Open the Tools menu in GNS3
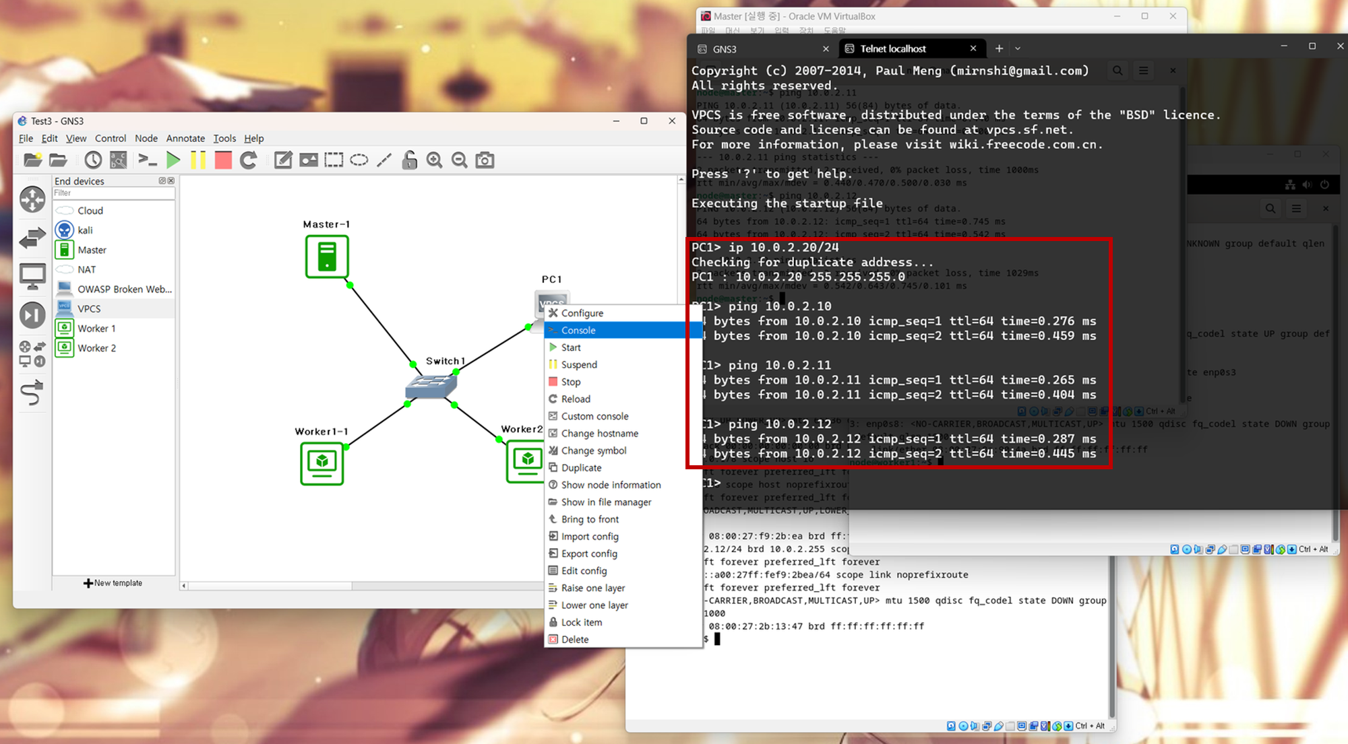Screen dimensions: 1348x744 point(224,138)
